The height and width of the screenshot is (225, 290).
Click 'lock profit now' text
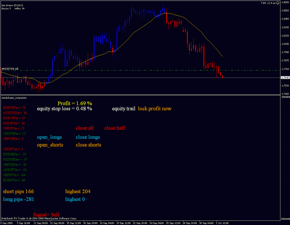(x=155, y=109)
